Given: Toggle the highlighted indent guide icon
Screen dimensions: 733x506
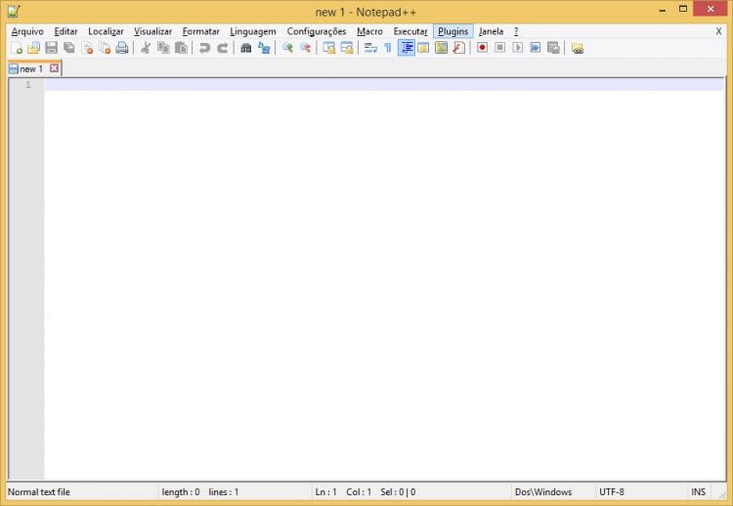Looking at the screenshot, I should pos(407,48).
